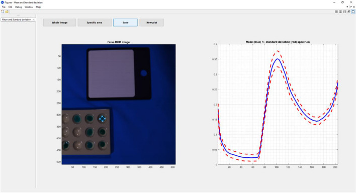
Task: Switch to Mean and Standard deviation tab
Action: point(17,20)
